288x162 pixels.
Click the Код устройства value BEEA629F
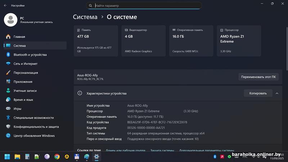pos(157,122)
